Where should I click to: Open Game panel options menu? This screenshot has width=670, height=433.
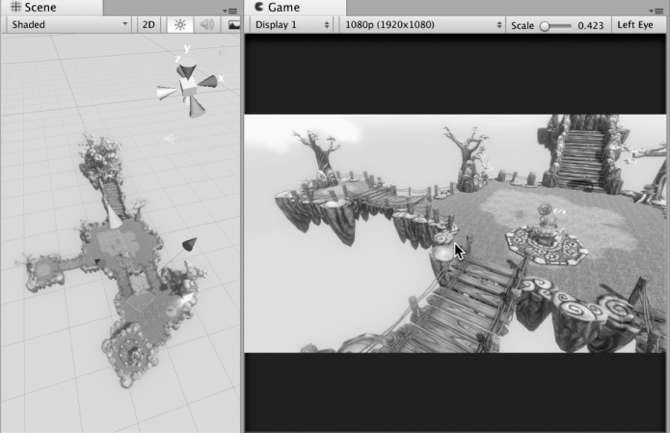tap(657, 11)
